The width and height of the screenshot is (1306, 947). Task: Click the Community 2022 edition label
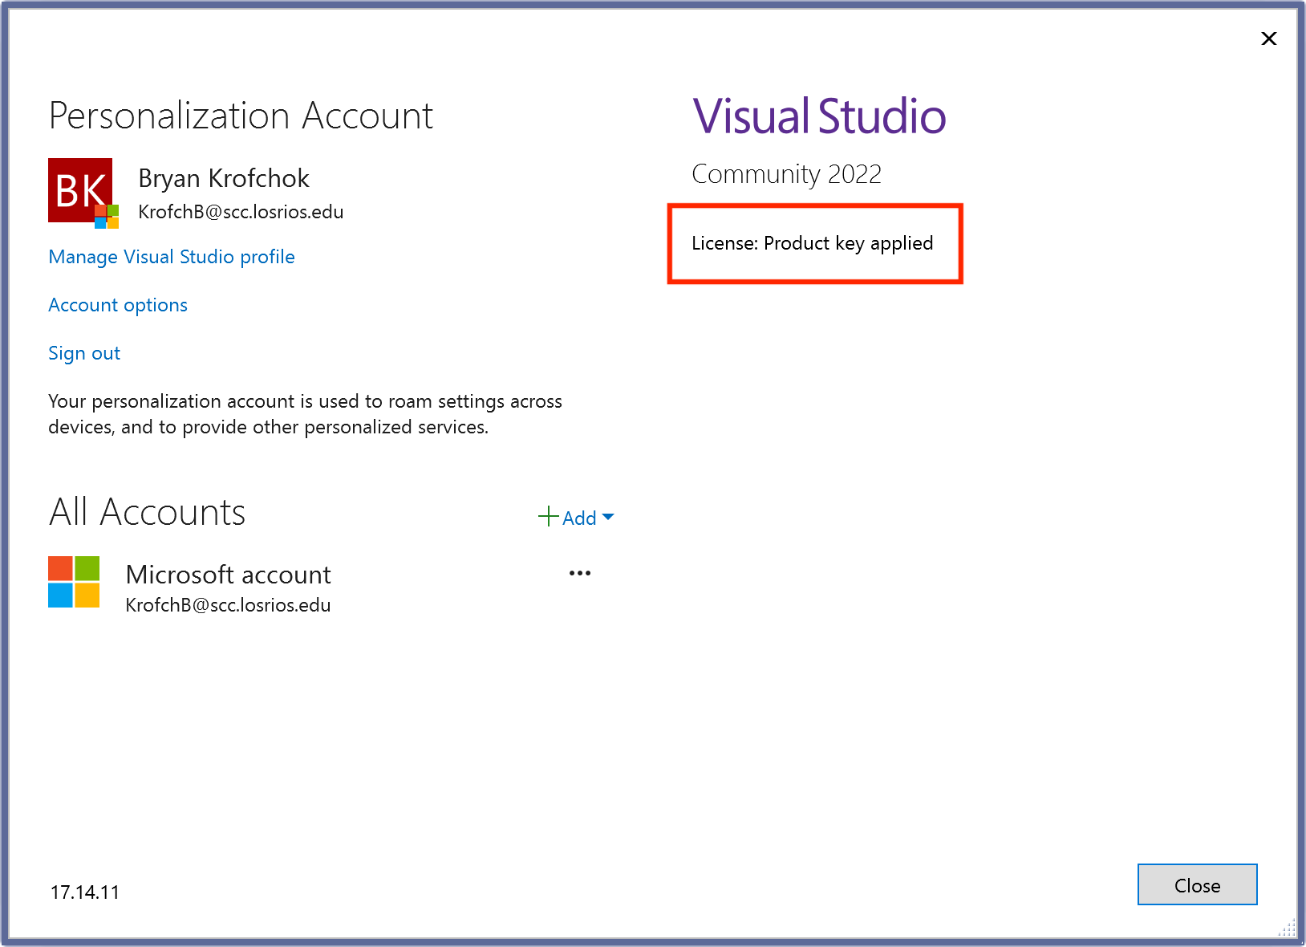pyautogui.click(x=786, y=174)
